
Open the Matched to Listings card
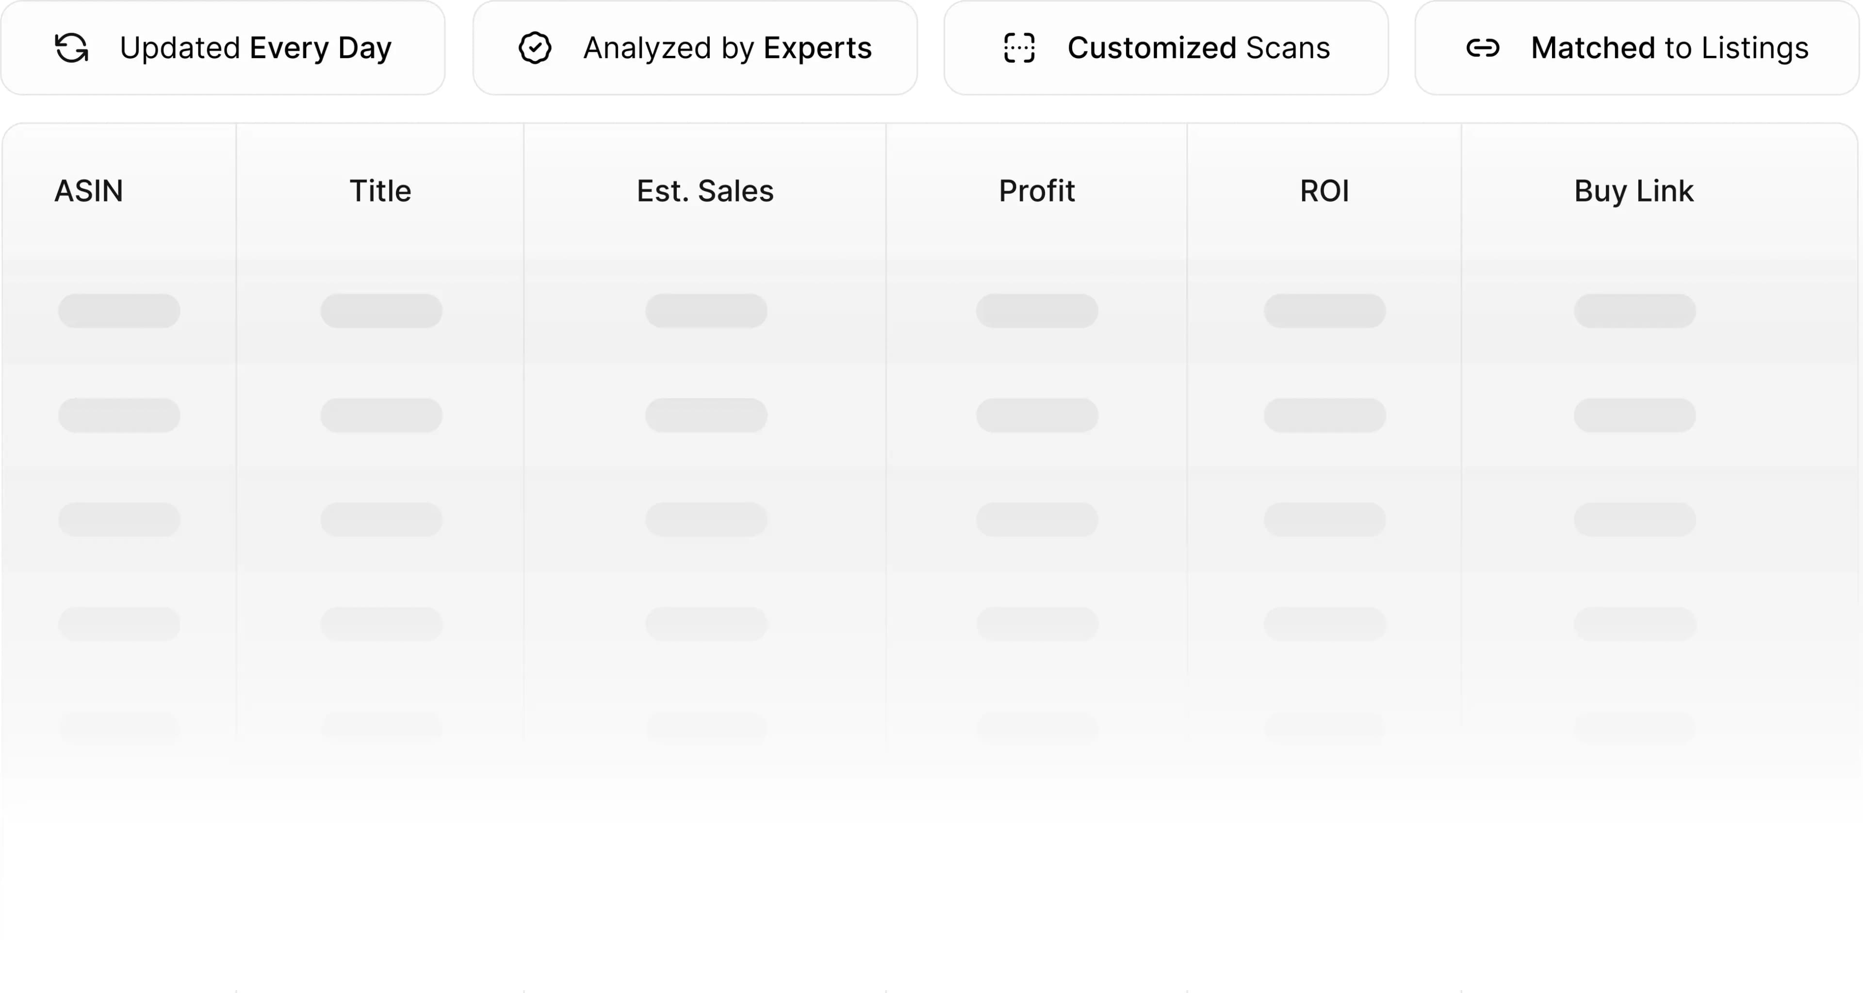[x=1636, y=48]
